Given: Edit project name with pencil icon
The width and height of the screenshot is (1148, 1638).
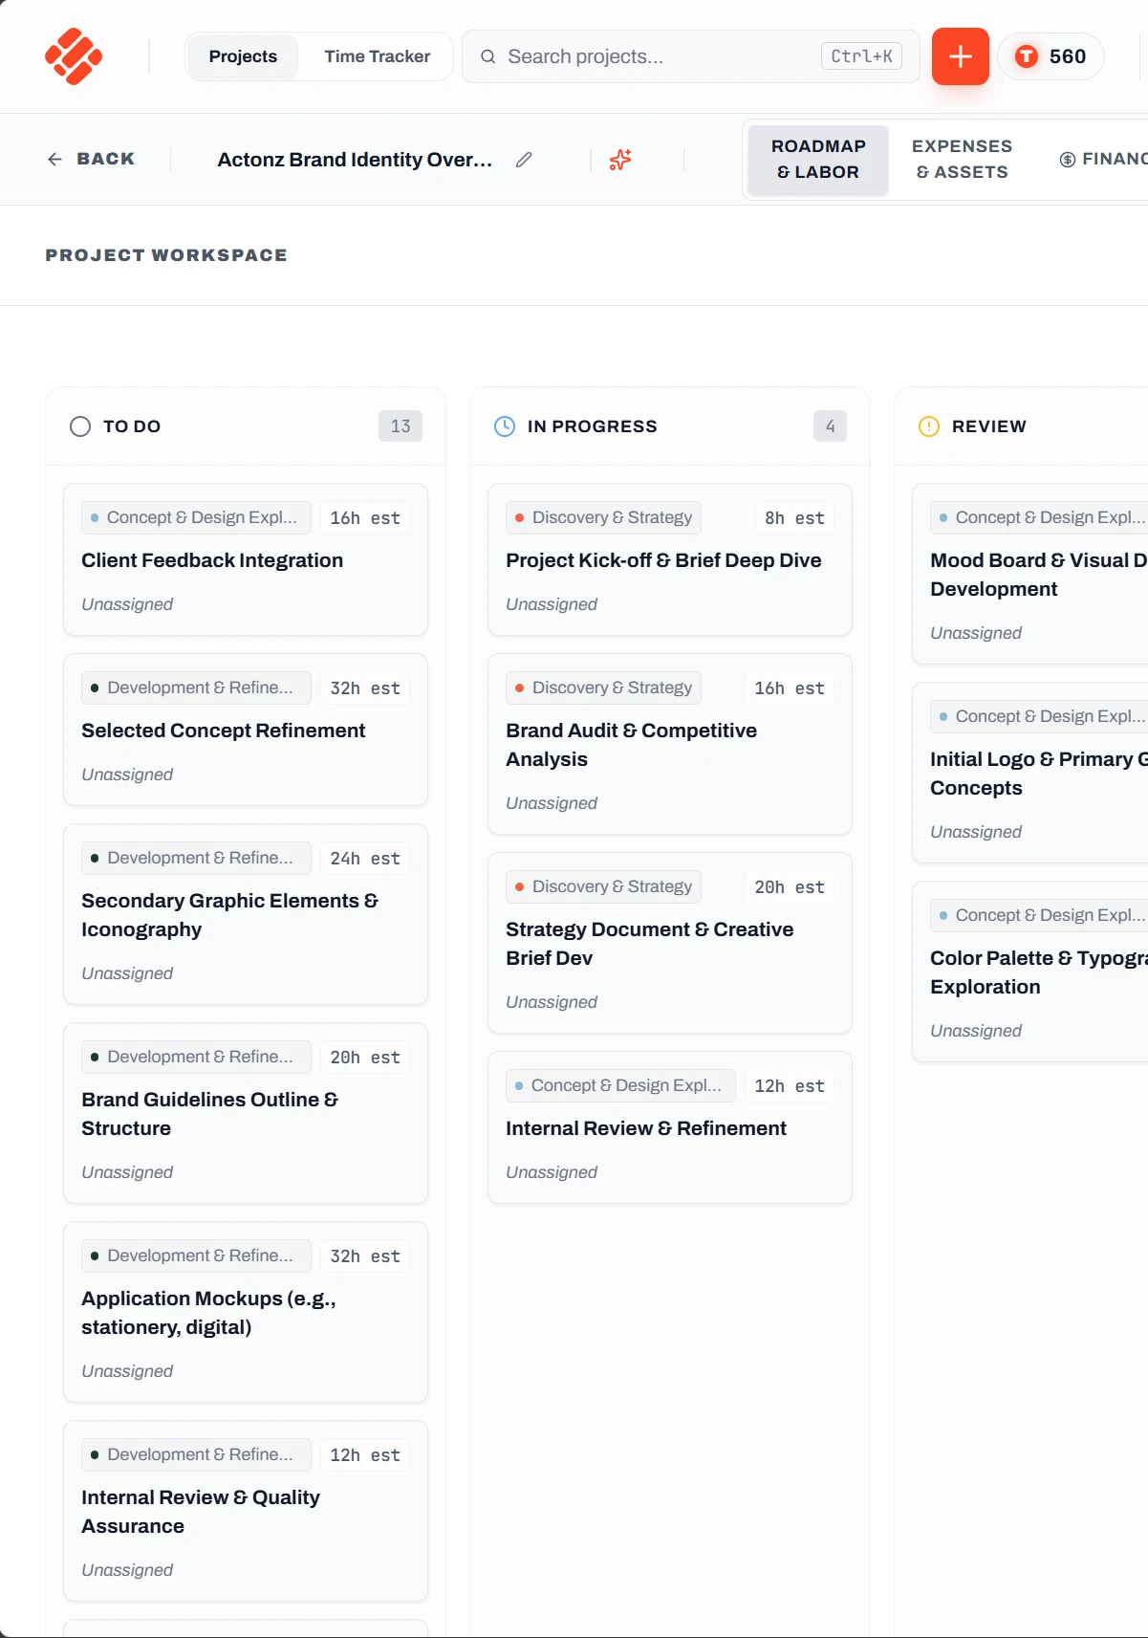Looking at the screenshot, I should (x=524, y=160).
